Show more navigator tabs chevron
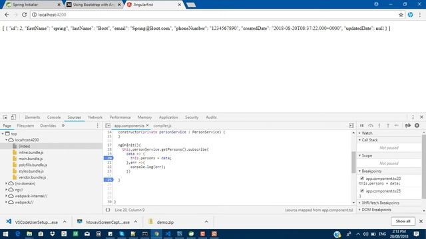Viewport: 426px width, 239px height. click(63, 125)
